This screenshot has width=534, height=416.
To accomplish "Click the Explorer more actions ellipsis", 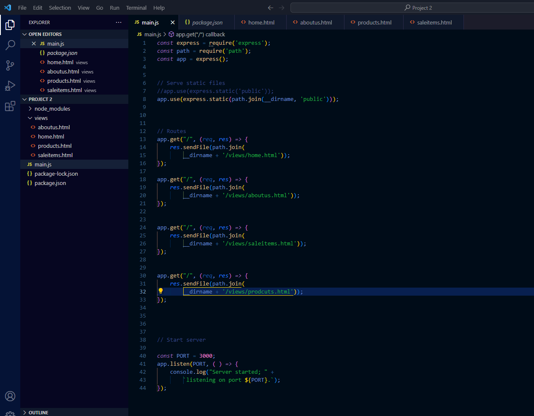I will point(119,22).
